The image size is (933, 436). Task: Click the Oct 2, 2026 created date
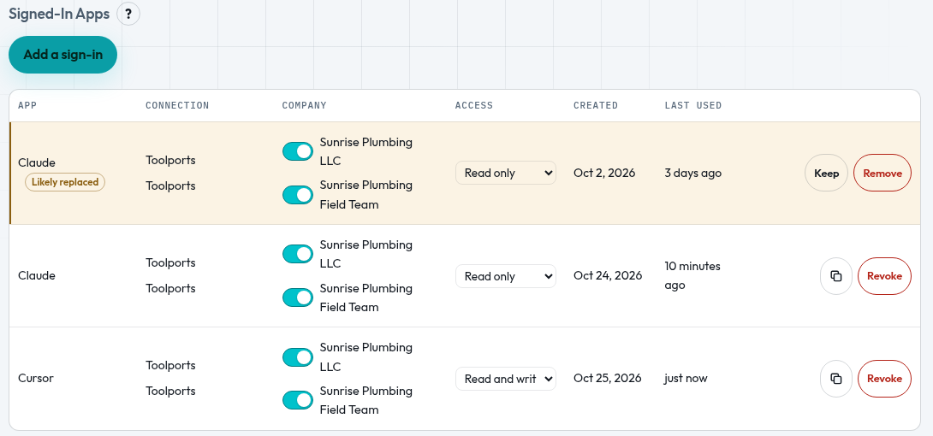[x=604, y=173]
